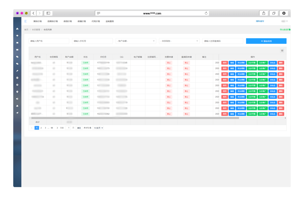Click the gear settings icon in sidebar
The height and width of the screenshot is (197, 303).
[17, 85]
